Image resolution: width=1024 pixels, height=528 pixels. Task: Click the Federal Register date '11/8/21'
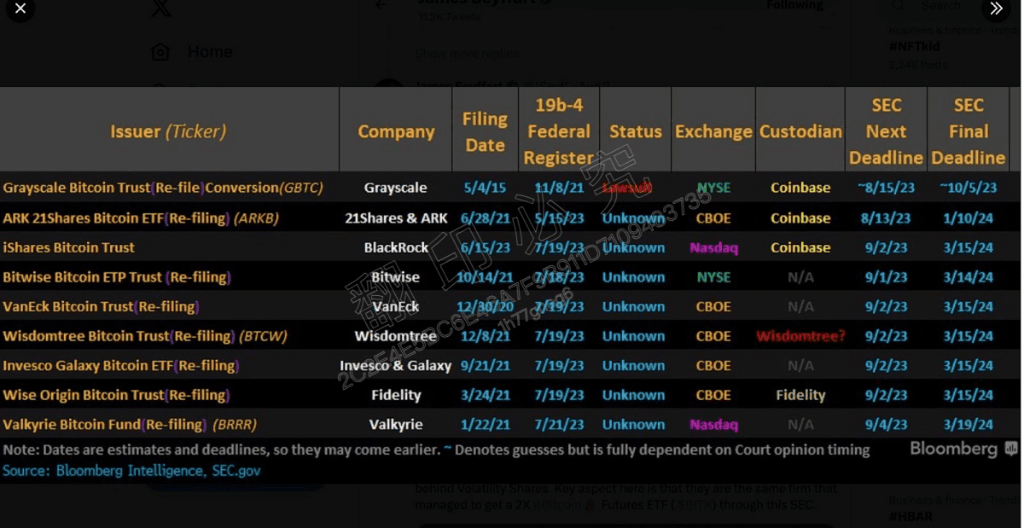559,188
